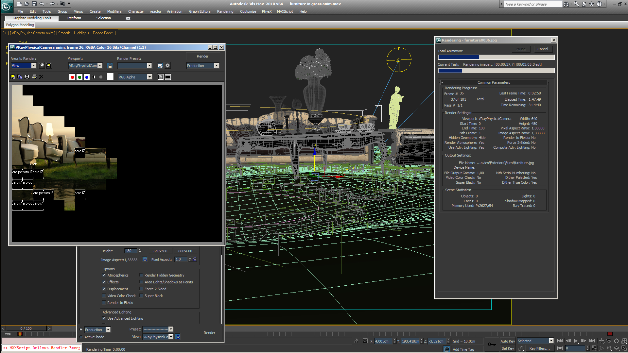Viewport: 628px width, 353px height.
Task: Enable the red channel display
Action: pos(72,77)
